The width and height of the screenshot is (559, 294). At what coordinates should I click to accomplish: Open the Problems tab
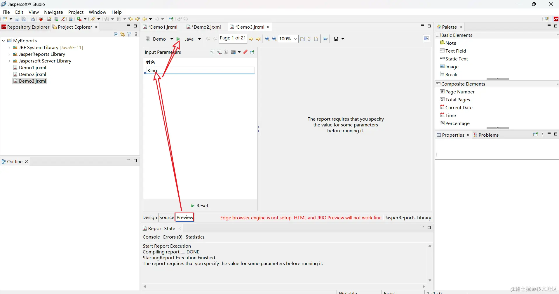(486, 135)
